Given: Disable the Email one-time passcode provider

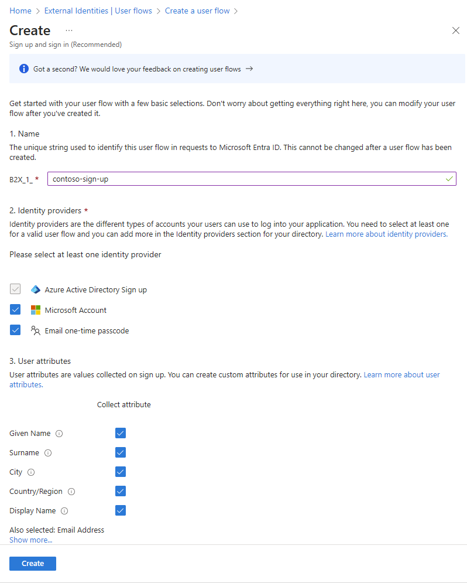Looking at the screenshot, I should pos(15,330).
